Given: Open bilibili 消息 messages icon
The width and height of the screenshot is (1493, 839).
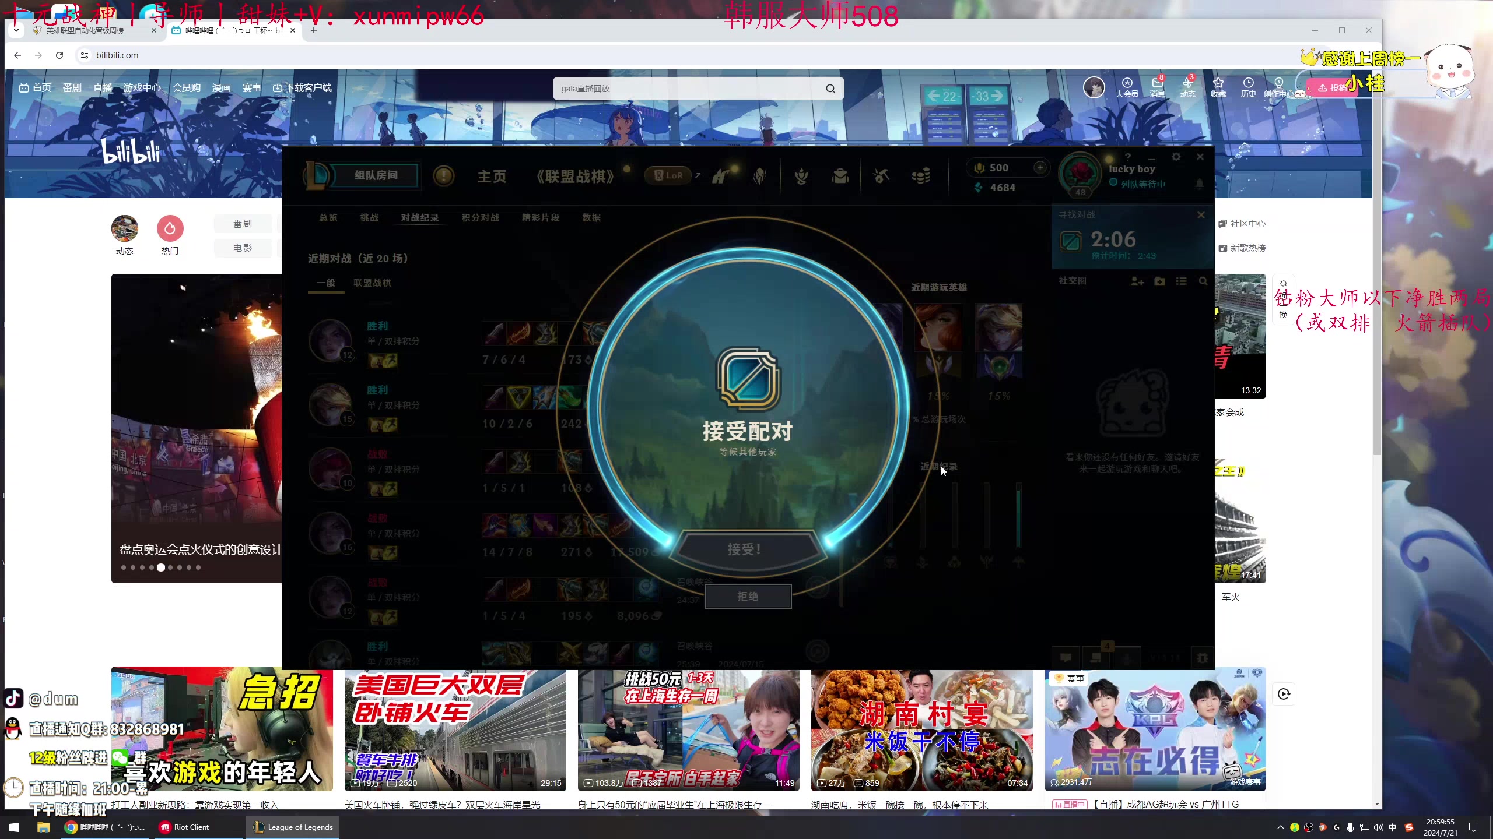Looking at the screenshot, I should point(1158,87).
